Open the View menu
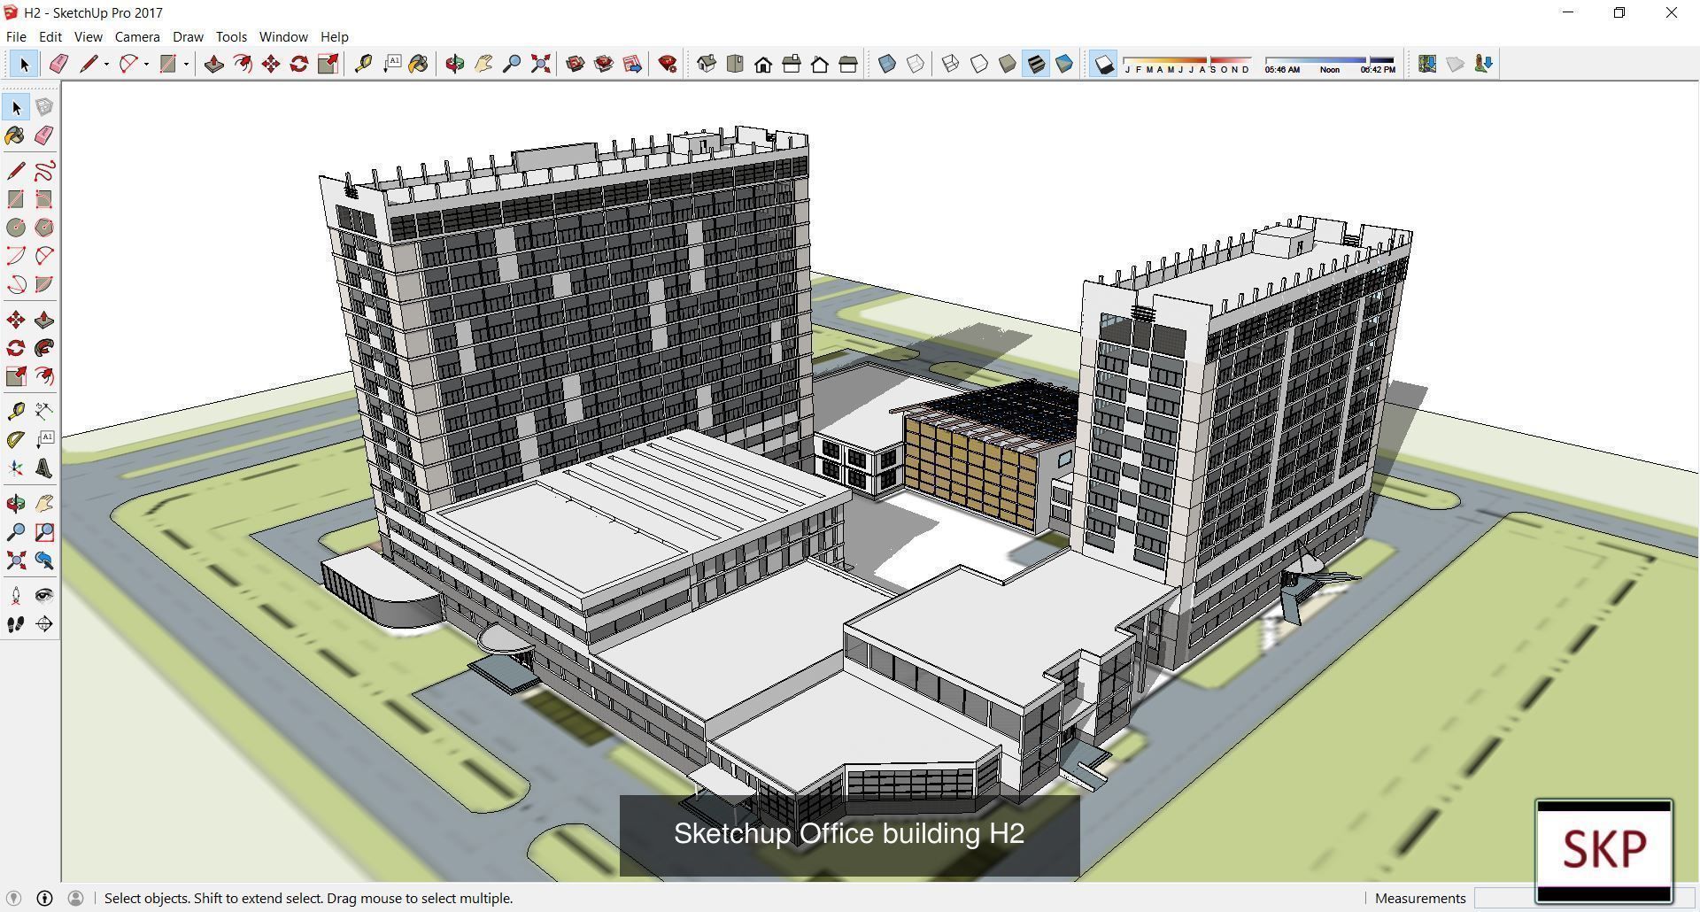1700x912 pixels. tap(88, 37)
